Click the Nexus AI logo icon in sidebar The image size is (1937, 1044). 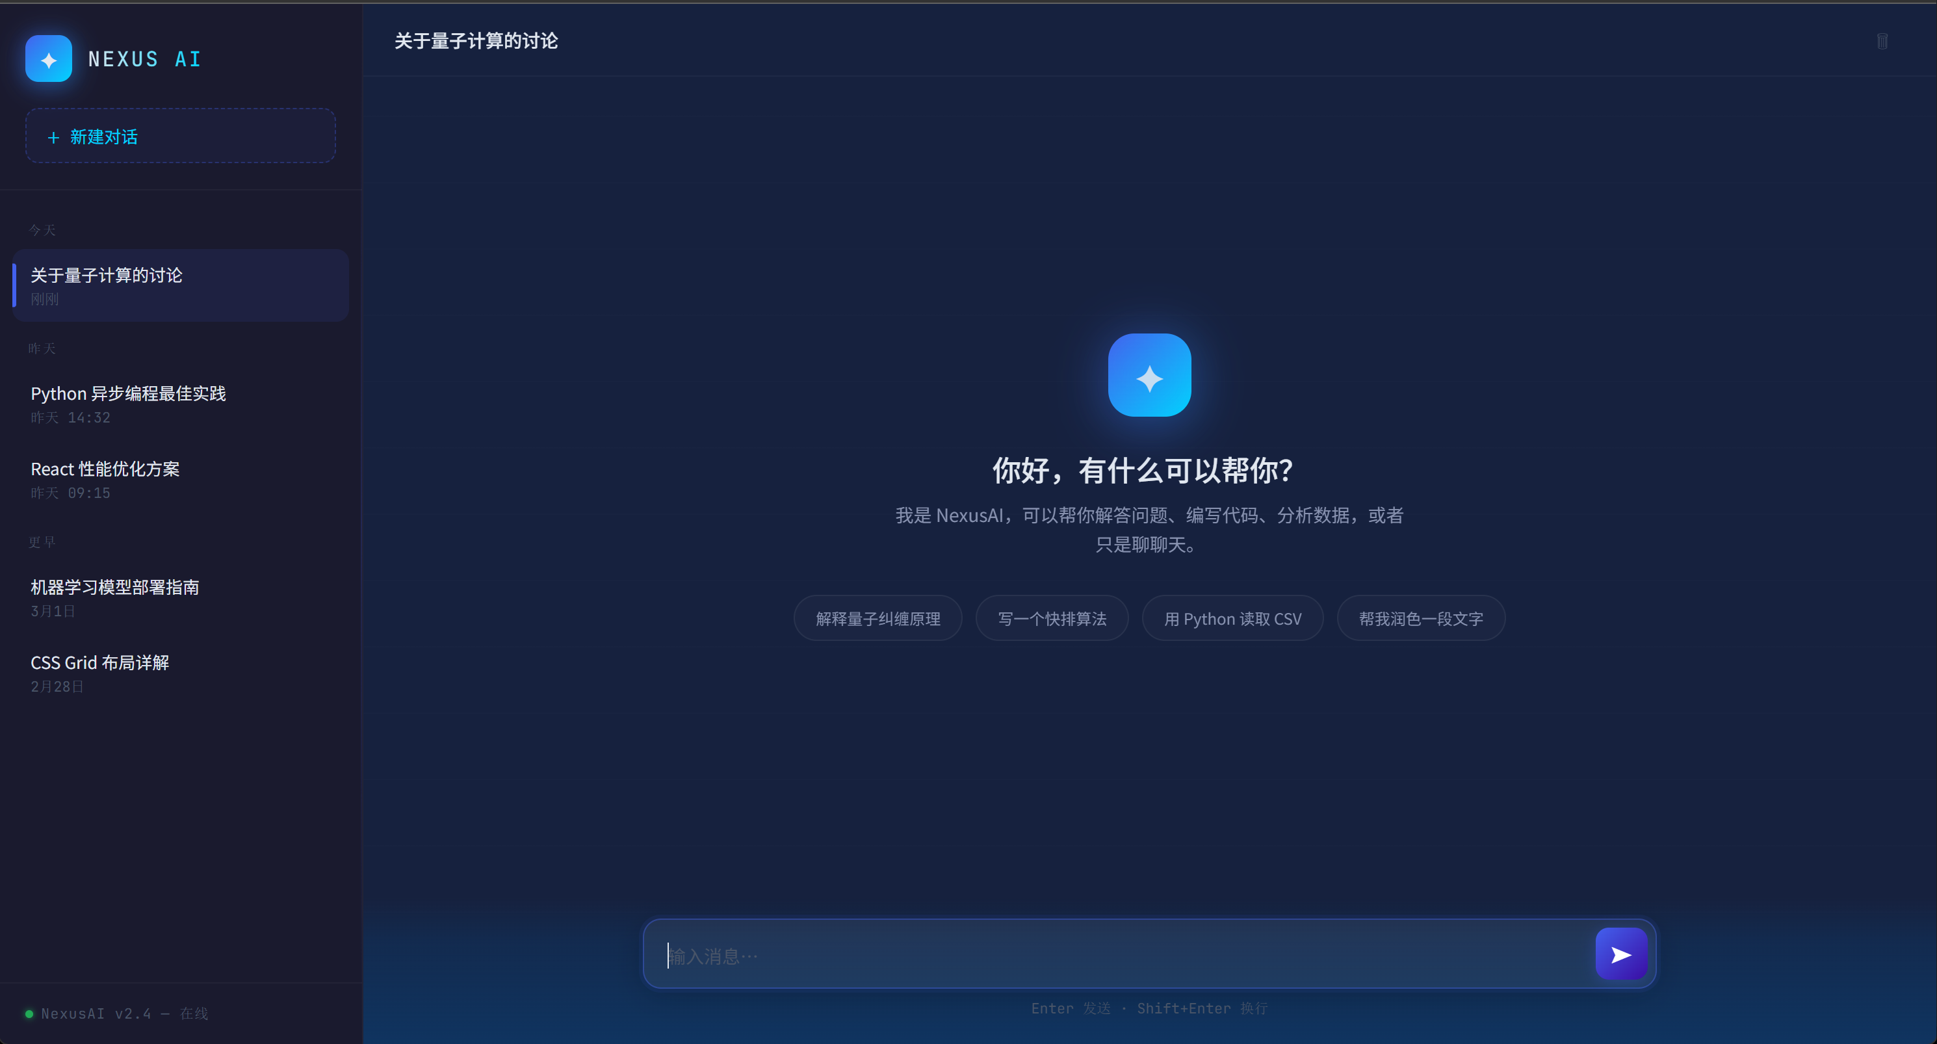[49, 59]
